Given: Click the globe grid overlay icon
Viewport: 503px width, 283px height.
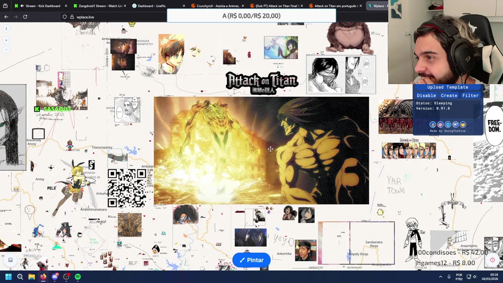Looking at the screenshot, I should [x=448, y=125].
